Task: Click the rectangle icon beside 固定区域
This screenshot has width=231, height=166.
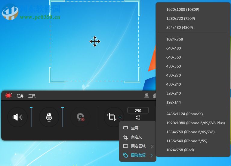Action: coord(125,146)
